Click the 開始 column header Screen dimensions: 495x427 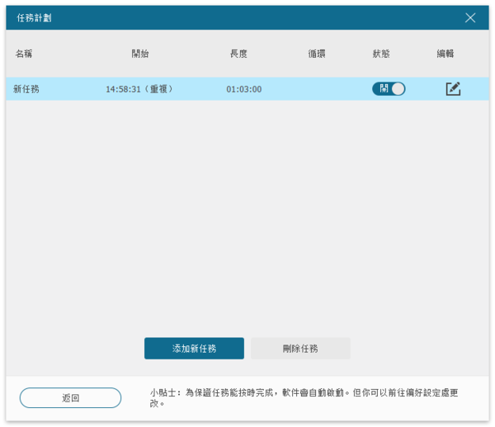click(x=140, y=54)
